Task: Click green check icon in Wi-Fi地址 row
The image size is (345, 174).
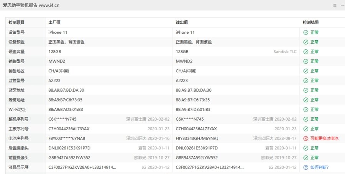Action: tap(306, 110)
